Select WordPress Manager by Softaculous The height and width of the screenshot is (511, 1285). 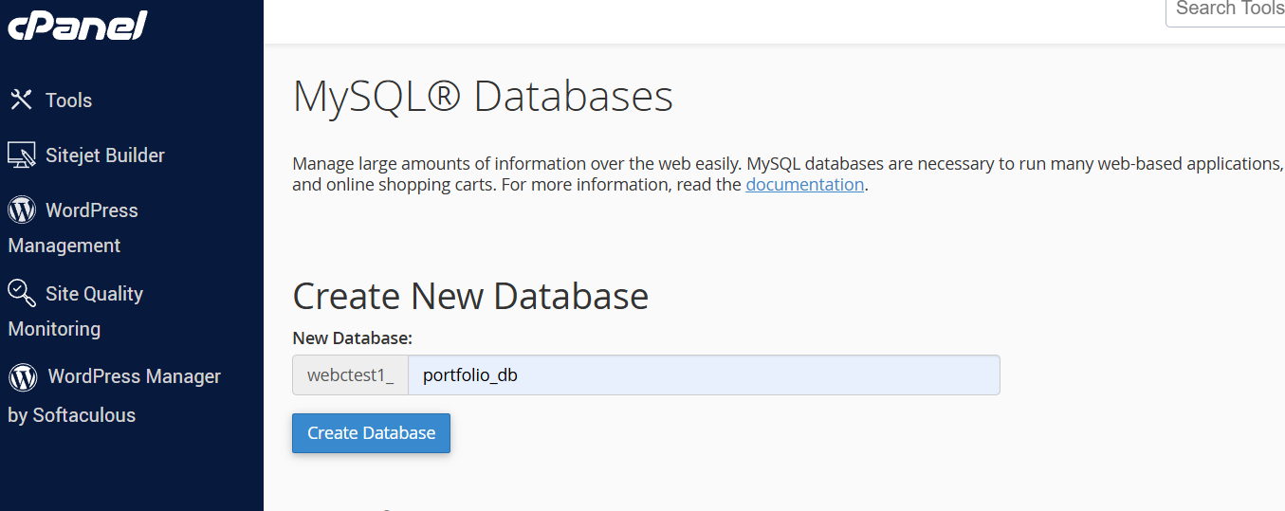[x=115, y=395]
